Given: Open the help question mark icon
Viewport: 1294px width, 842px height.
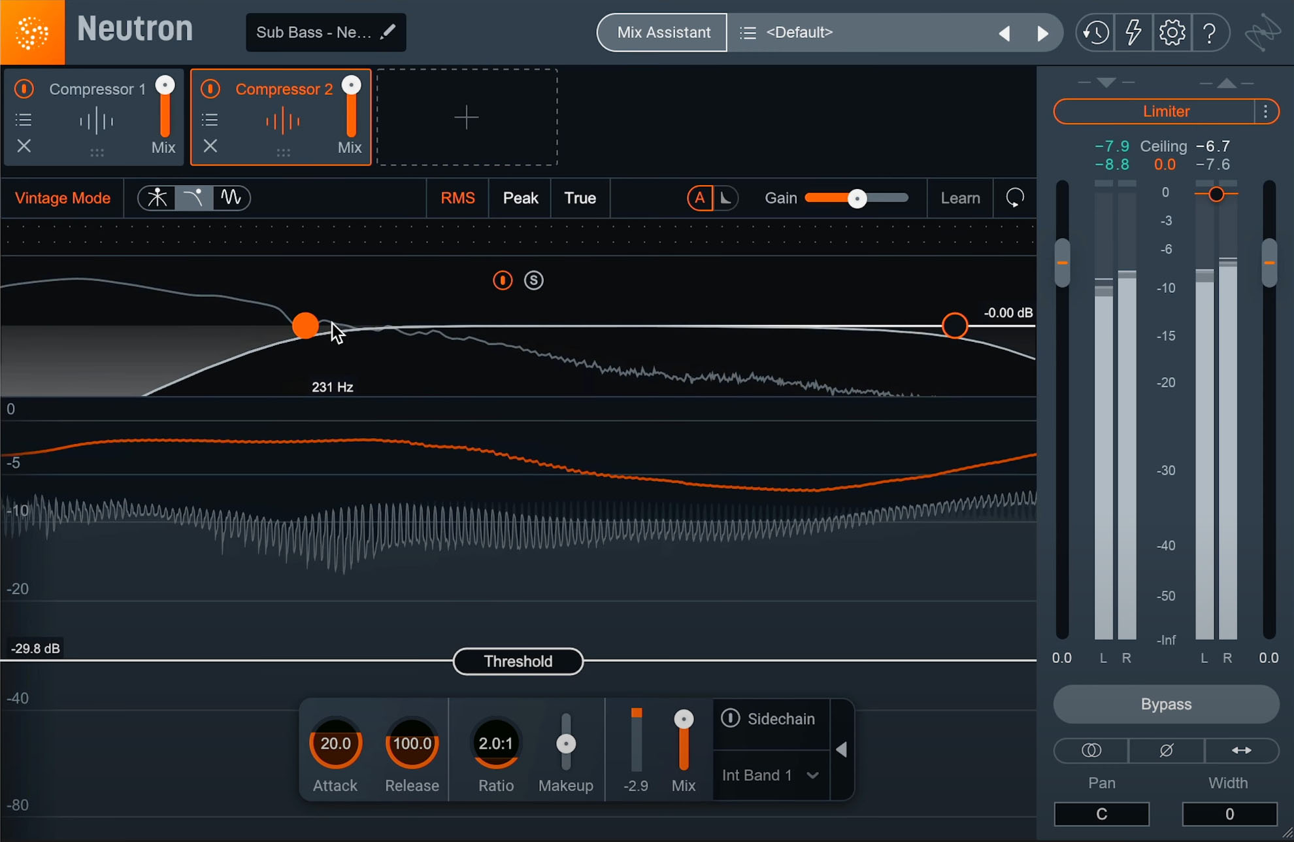Looking at the screenshot, I should (x=1210, y=32).
